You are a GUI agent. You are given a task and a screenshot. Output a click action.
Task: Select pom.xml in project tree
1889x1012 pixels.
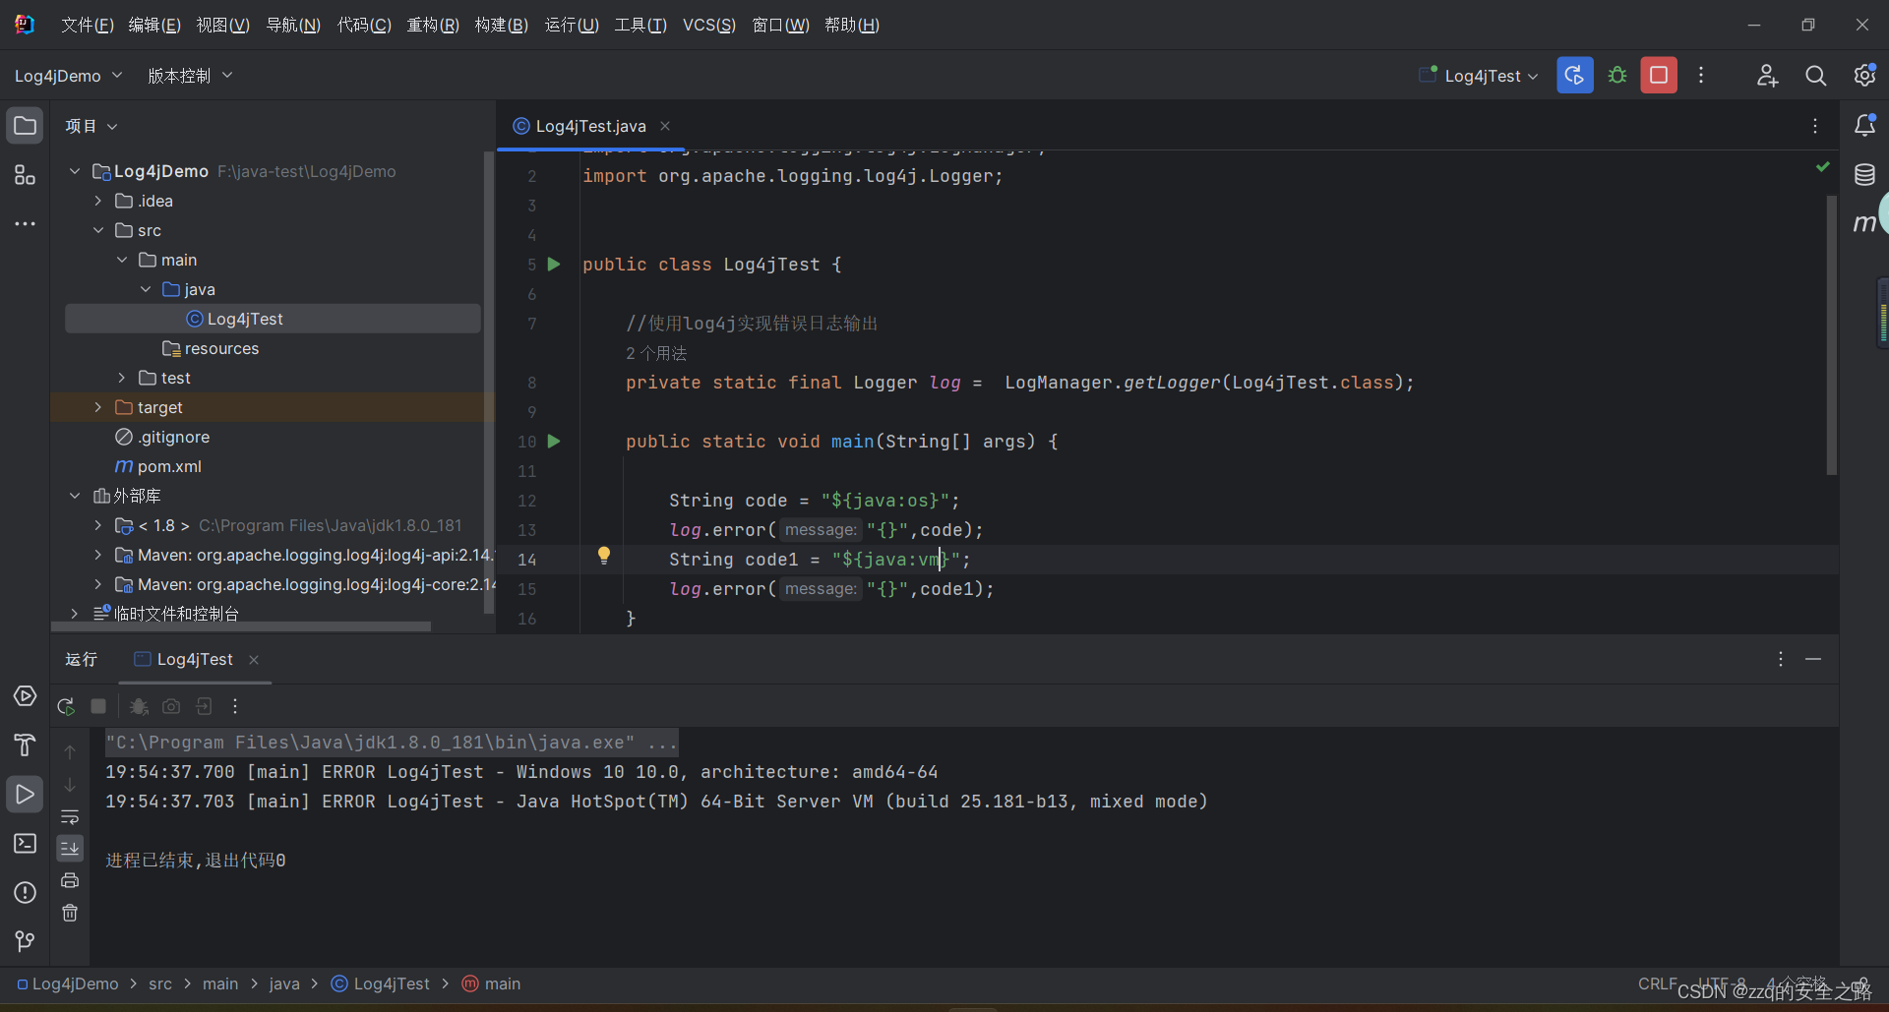point(168,466)
